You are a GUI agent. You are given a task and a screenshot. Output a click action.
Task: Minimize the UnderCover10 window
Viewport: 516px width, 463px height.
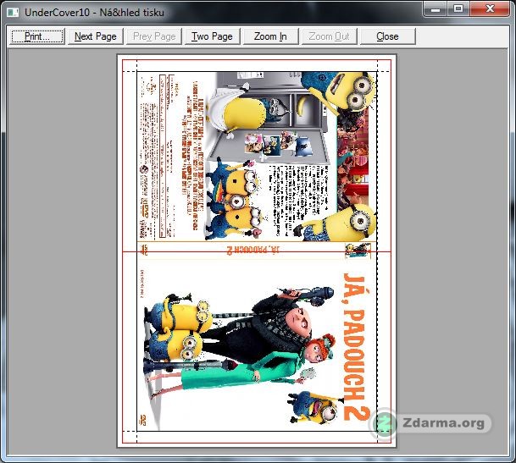tap(436, 8)
